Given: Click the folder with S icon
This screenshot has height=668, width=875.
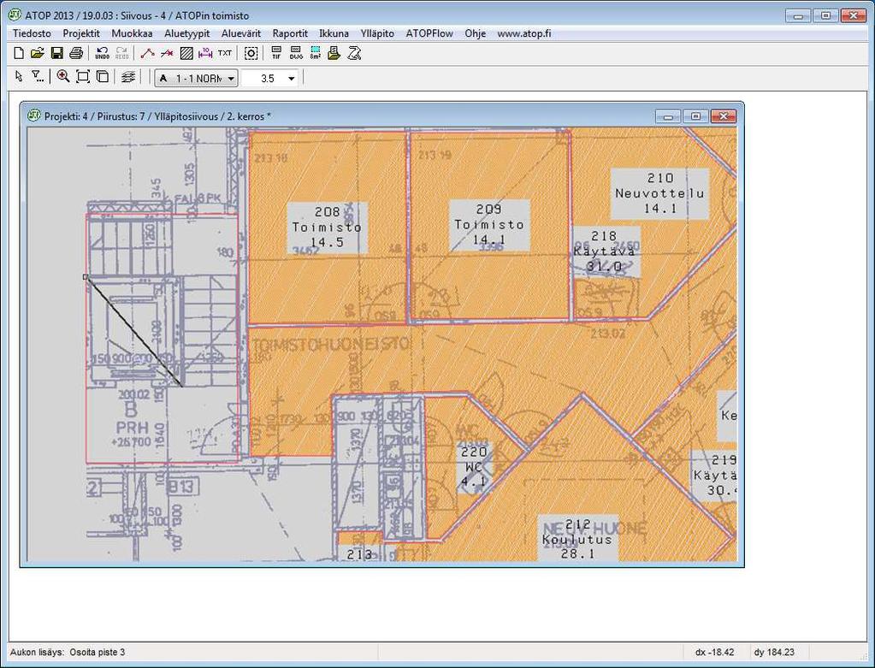Looking at the screenshot, I should 334,53.
